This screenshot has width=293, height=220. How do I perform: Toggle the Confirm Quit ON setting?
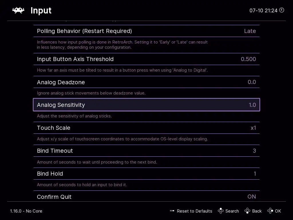coord(252,197)
